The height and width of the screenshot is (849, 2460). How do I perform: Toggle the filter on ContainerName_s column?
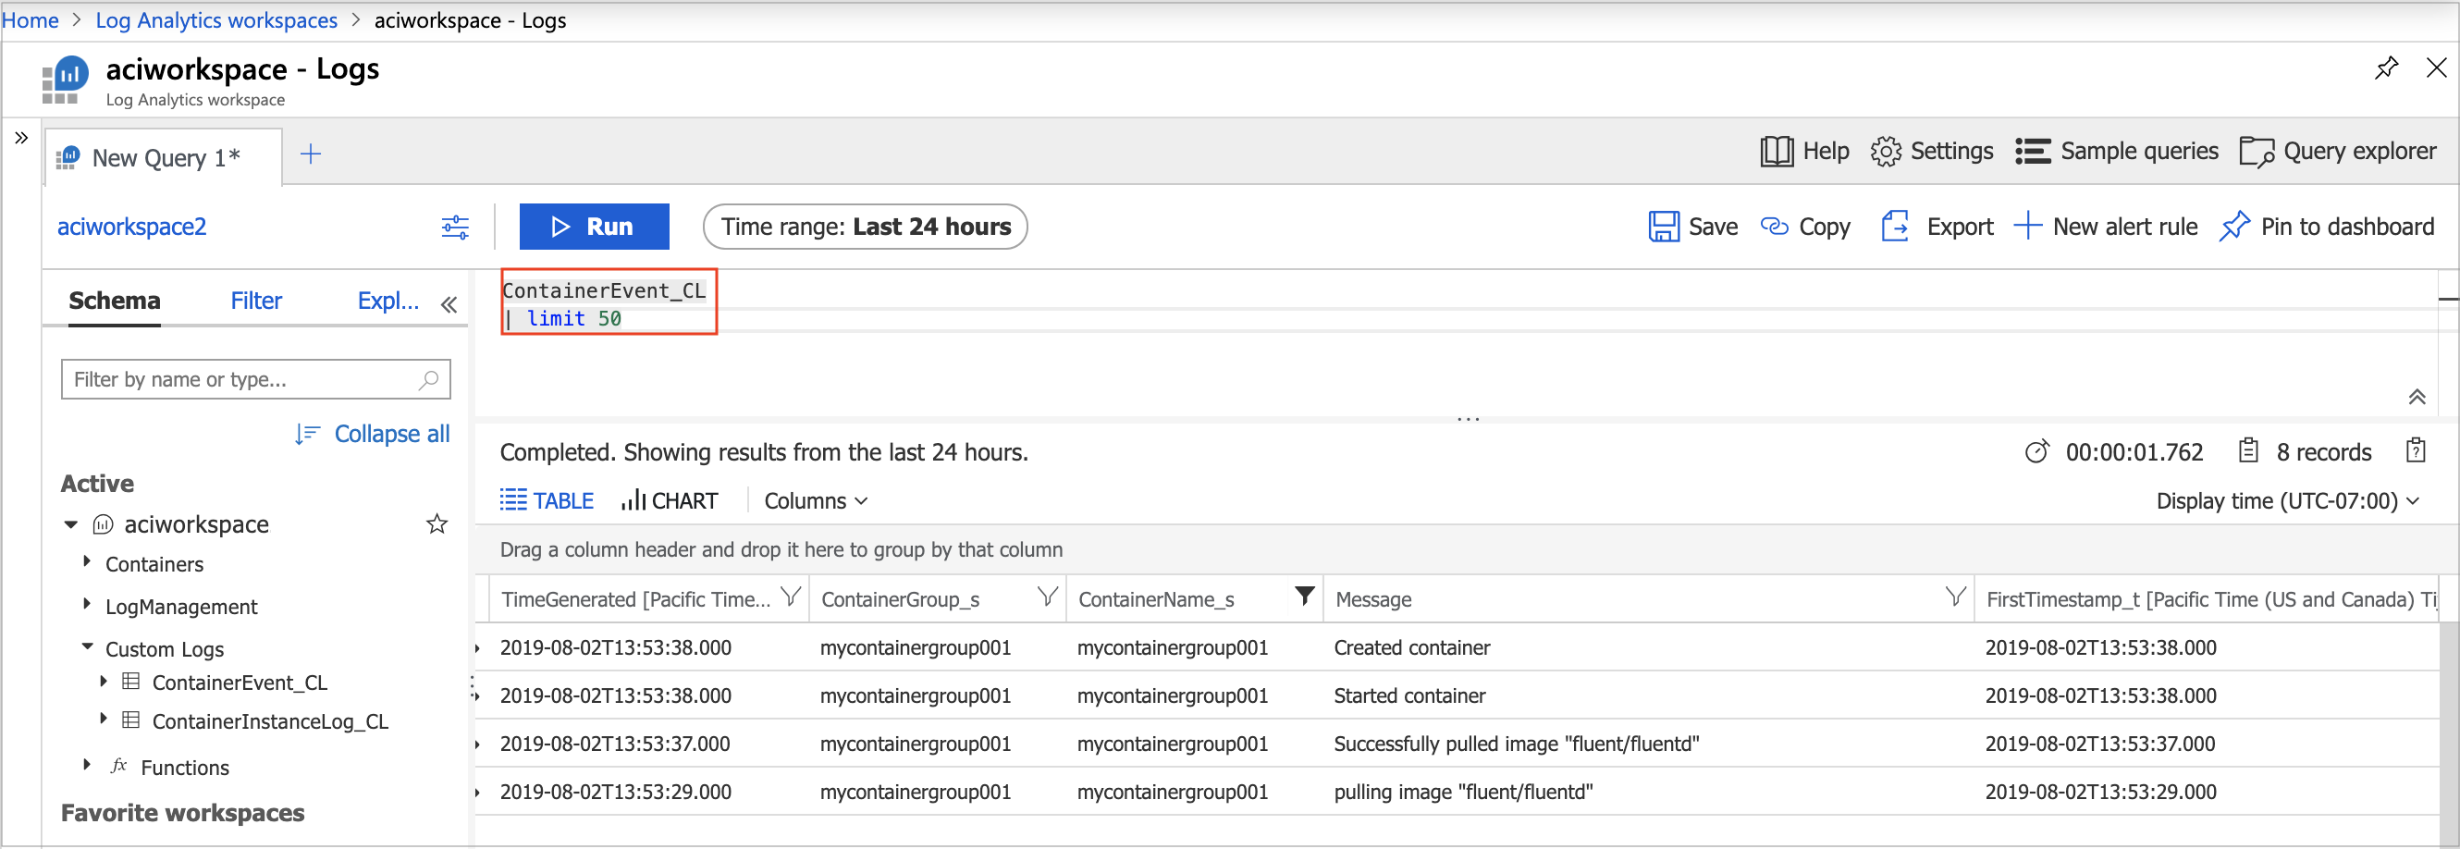pos(1305,596)
